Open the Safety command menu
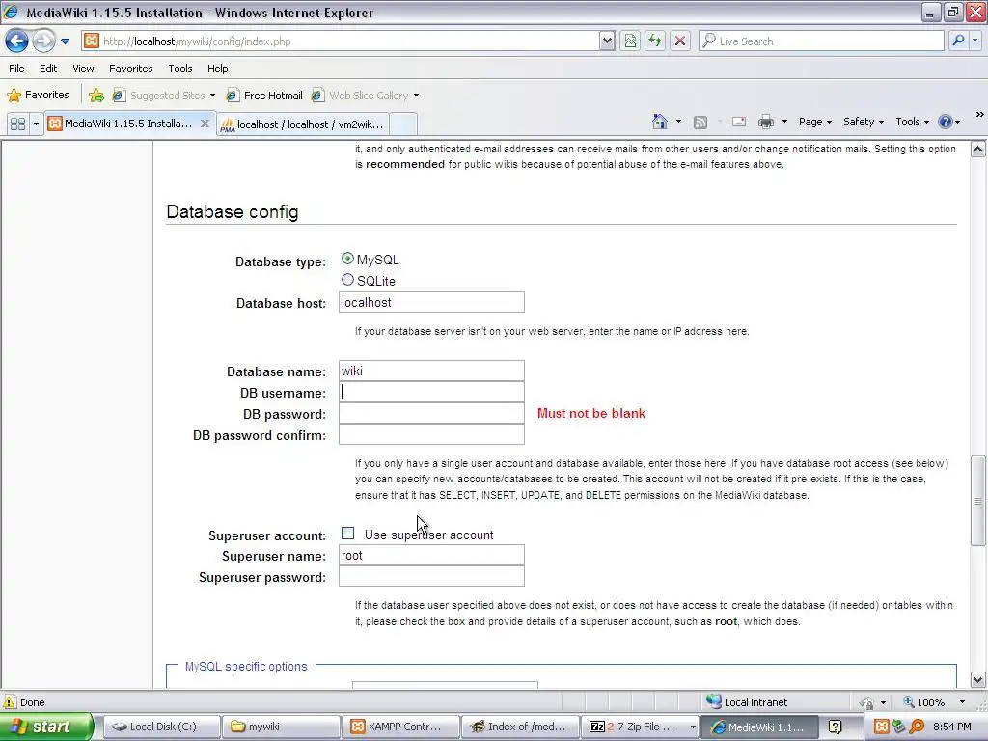988x741 pixels. (864, 122)
